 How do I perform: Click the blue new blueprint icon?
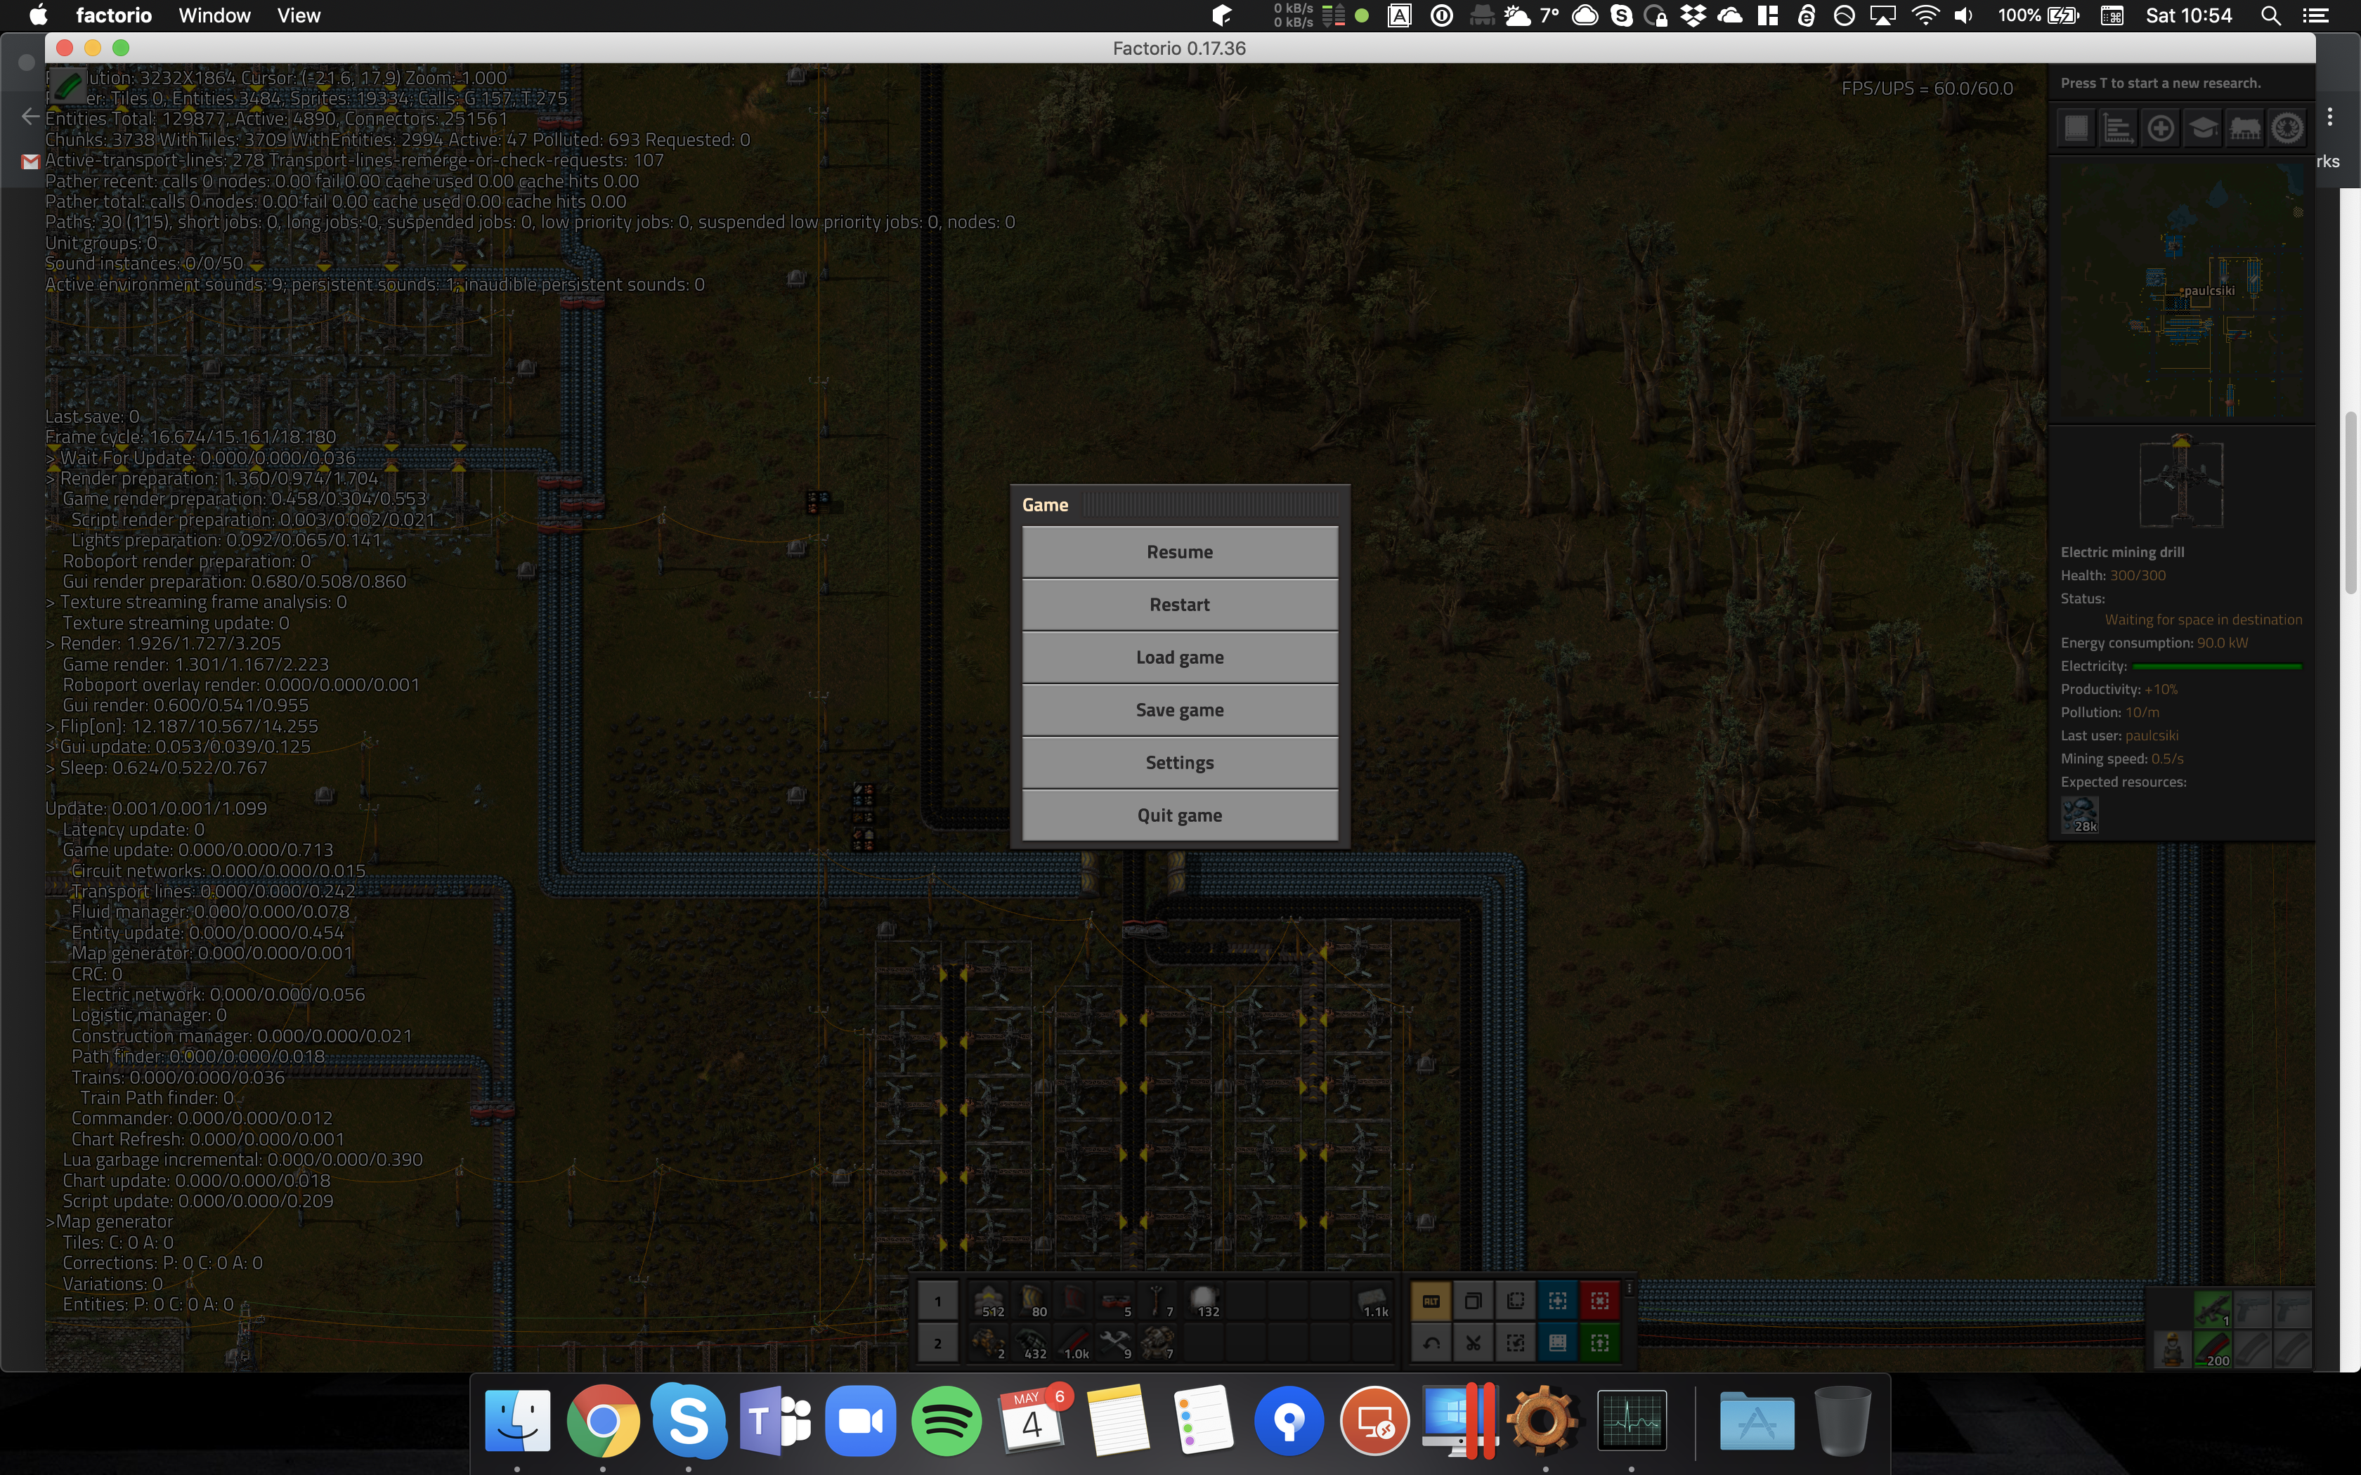coord(1558,1302)
